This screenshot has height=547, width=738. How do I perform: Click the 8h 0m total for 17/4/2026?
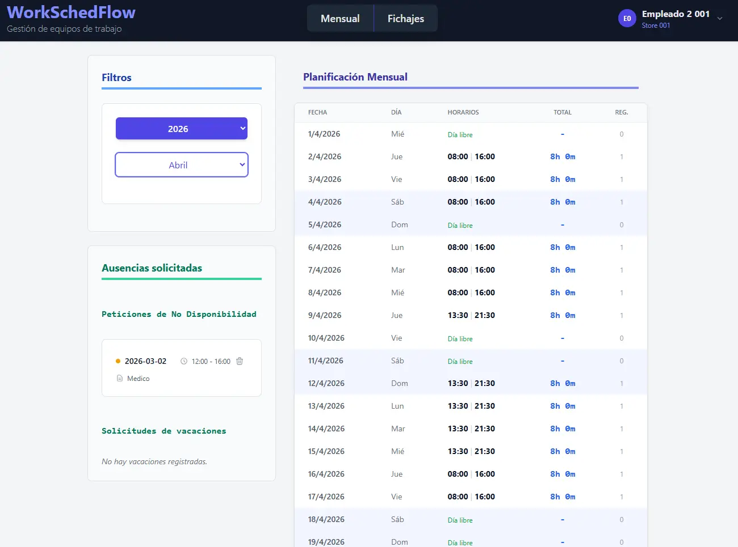point(563,497)
